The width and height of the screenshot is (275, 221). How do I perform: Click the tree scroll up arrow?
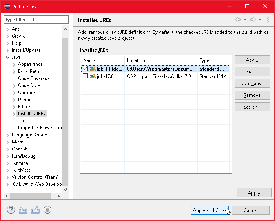coord(65,29)
